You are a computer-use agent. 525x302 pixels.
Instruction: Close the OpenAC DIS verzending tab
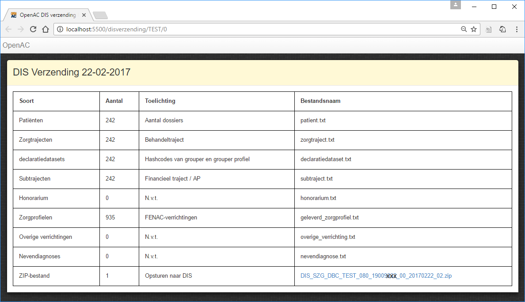point(84,15)
